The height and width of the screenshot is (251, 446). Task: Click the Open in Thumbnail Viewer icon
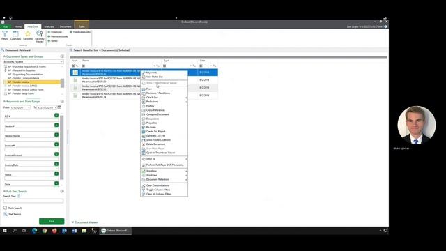tap(144, 153)
